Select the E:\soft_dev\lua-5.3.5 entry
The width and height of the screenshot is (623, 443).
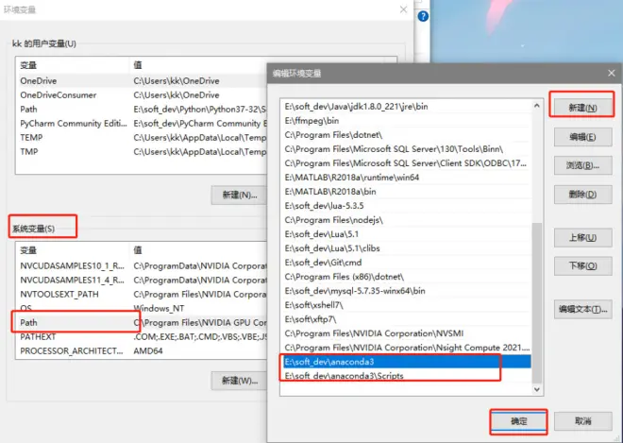tap(405, 206)
